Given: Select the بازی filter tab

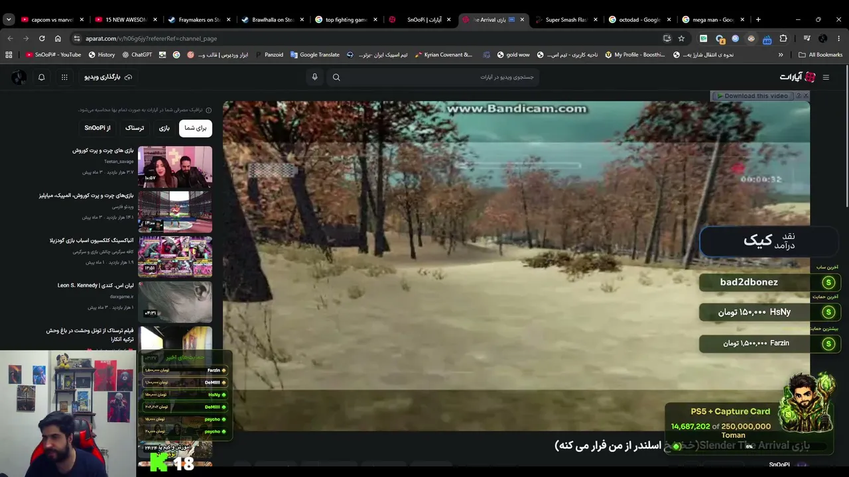Looking at the screenshot, I should 164,128.
